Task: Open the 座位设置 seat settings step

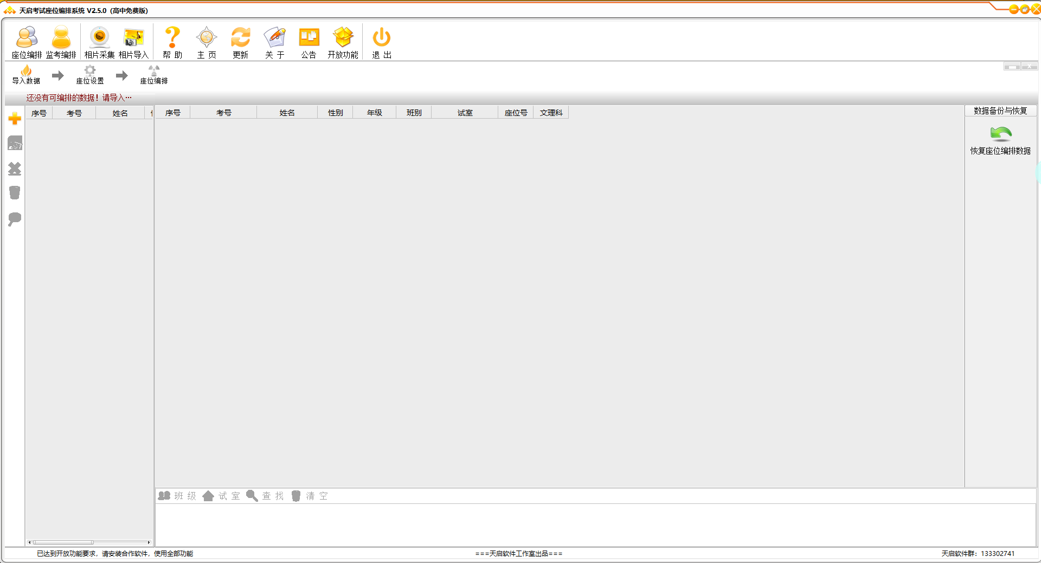Action: [90, 75]
